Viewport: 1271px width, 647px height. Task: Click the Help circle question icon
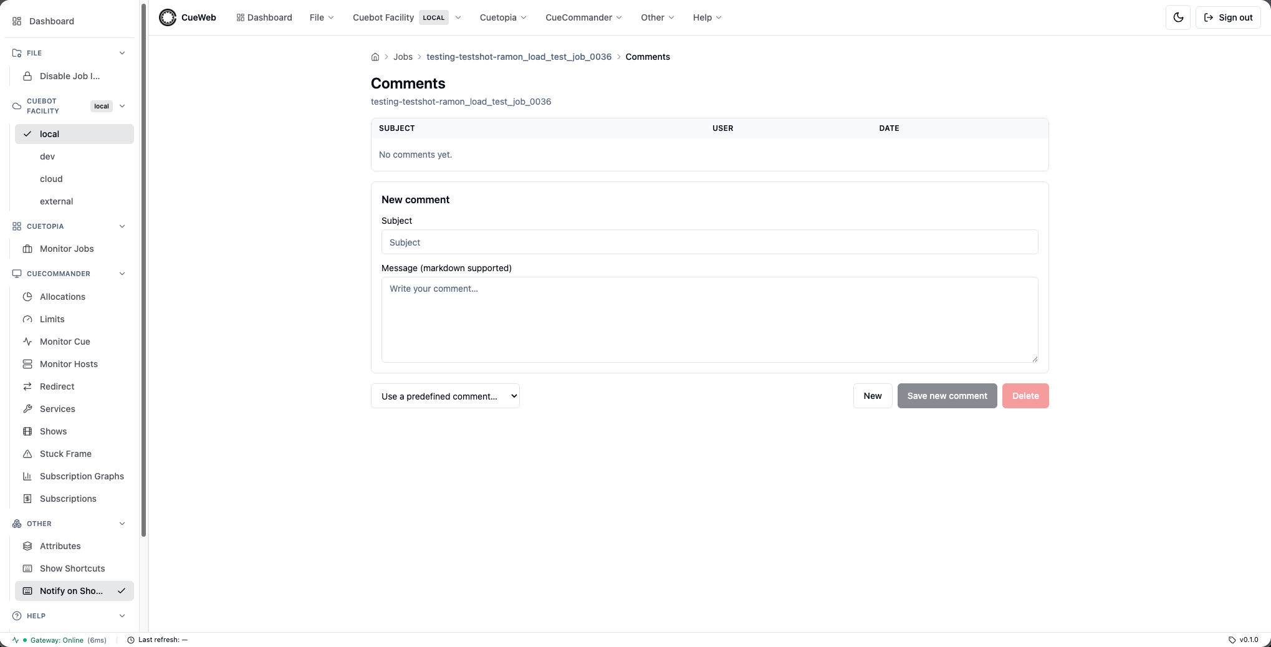(17, 616)
